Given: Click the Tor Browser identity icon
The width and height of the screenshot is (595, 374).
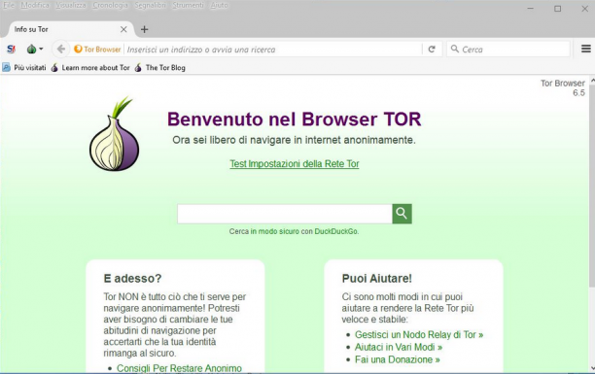Looking at the screenshot, I should (97, 50).
